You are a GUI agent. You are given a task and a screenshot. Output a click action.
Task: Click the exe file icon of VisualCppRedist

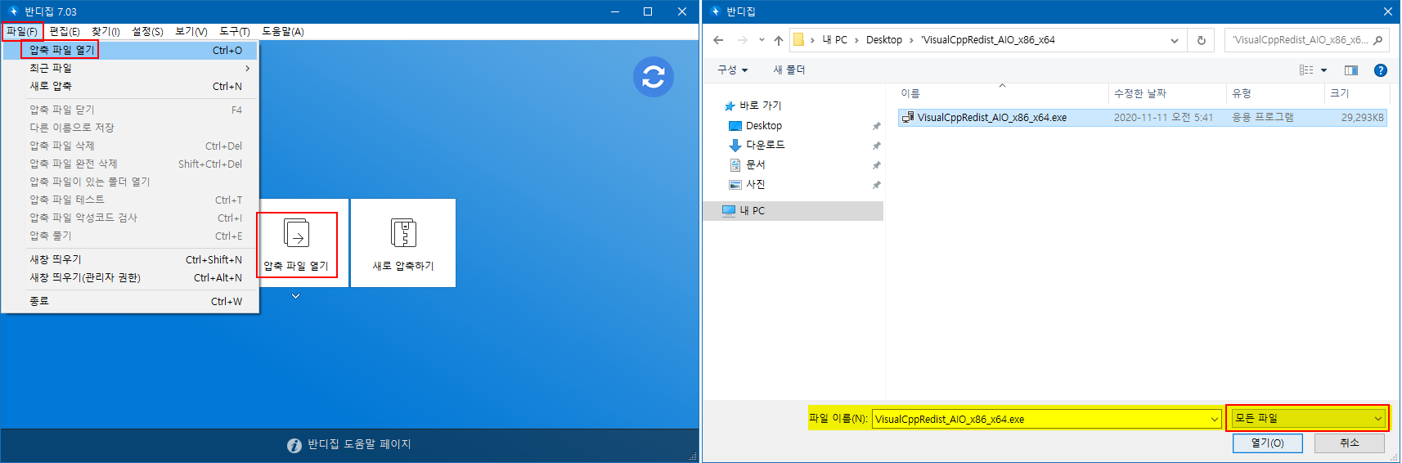tap(907, 118)
